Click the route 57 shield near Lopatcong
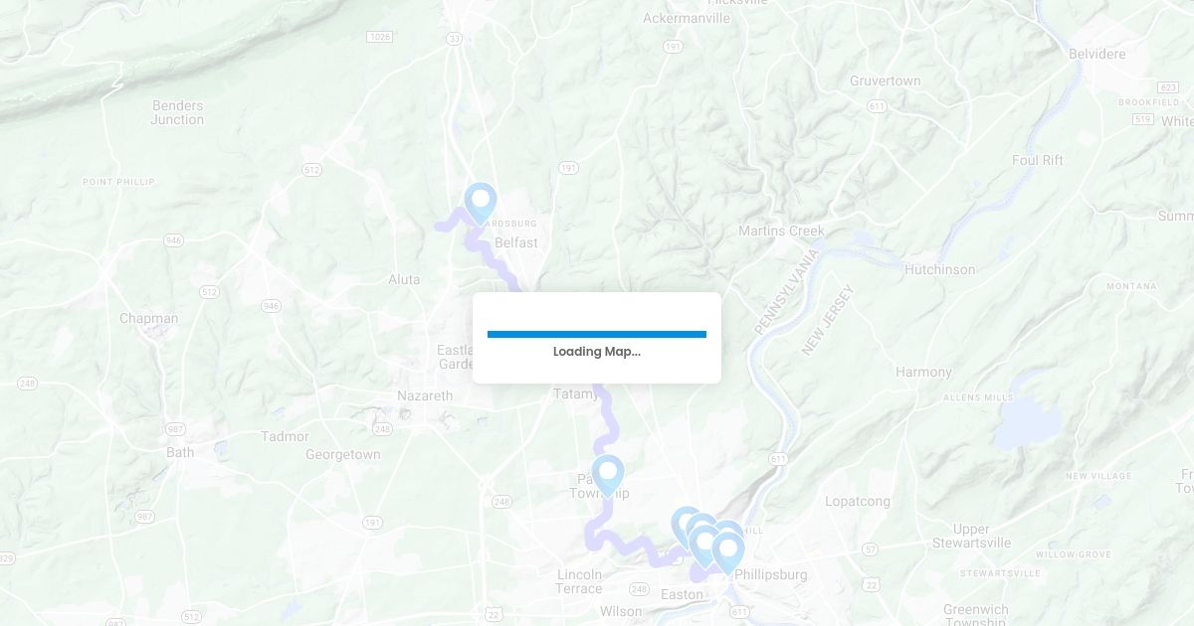This screenshot has height=626, width=1194. [870, 548]
